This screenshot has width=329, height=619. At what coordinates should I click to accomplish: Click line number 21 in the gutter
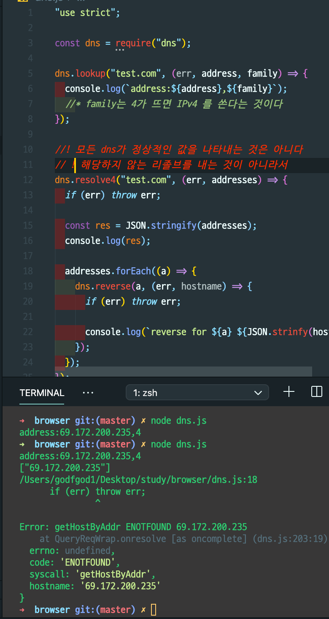click(28, 317)
